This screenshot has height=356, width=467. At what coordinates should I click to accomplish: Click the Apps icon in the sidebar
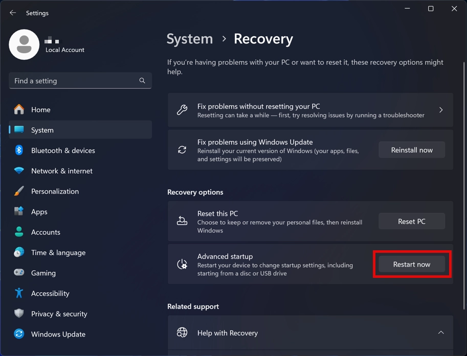pos(19,211)
